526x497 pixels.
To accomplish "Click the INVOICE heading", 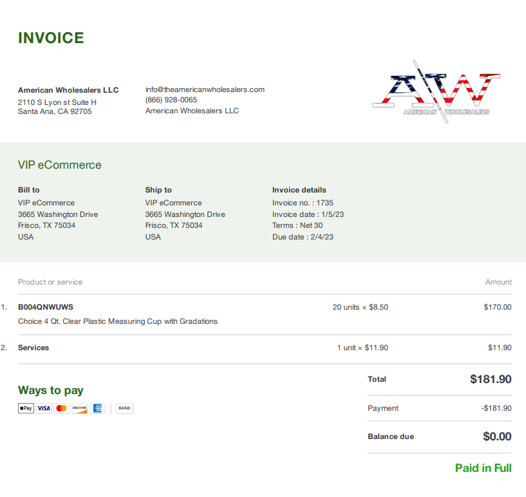I will (51, 38).
